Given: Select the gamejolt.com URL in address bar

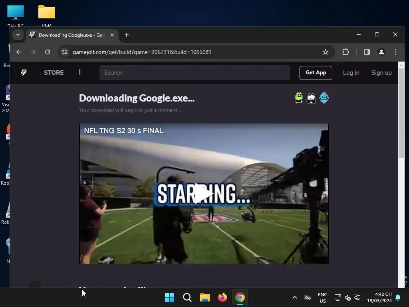Looking at the screenshot, I should coord(142,52).
